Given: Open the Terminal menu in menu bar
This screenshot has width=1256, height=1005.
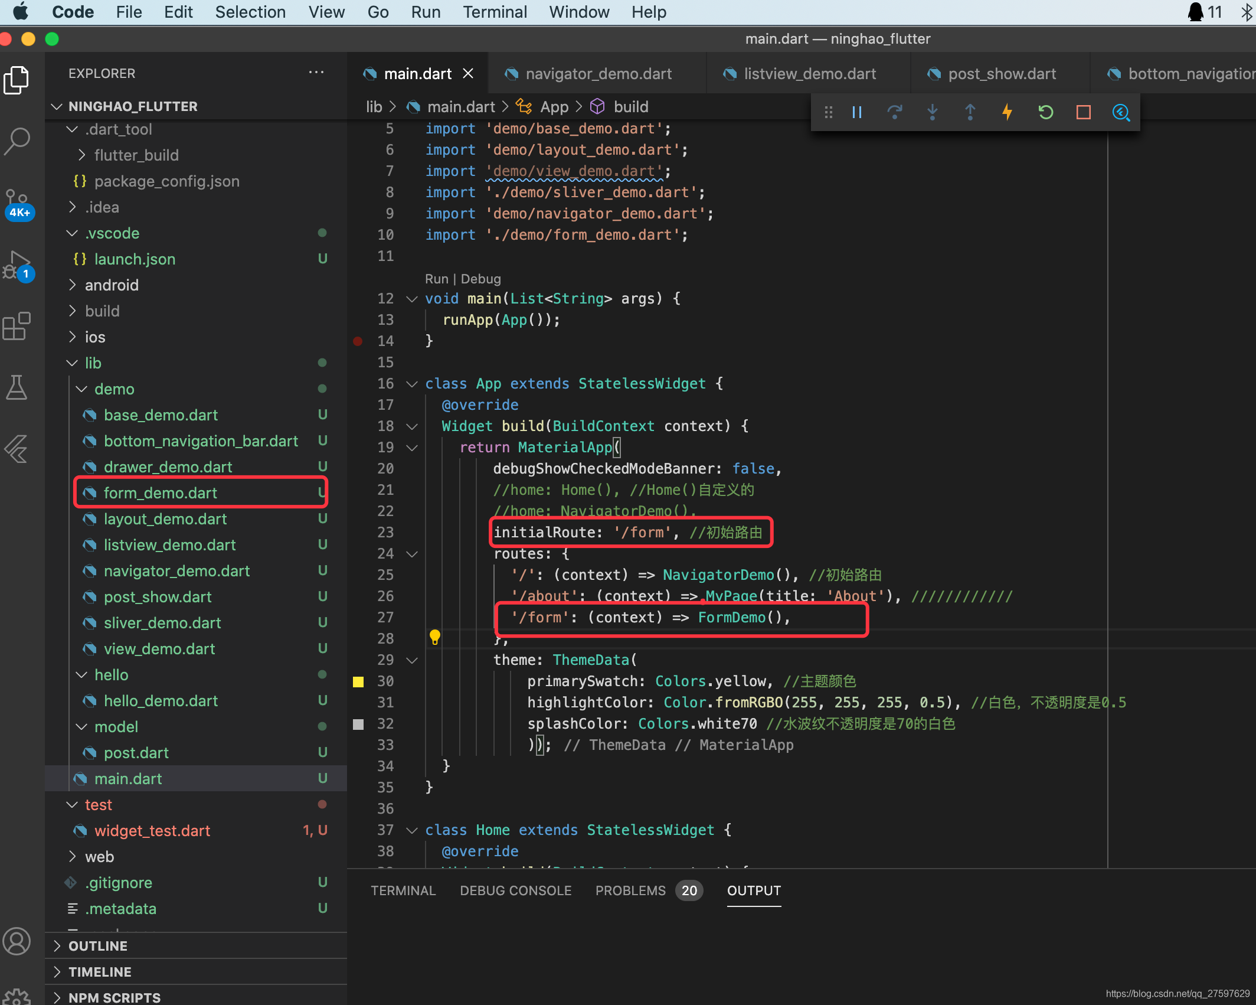Looking at the screenshot, I should (495, 12).
